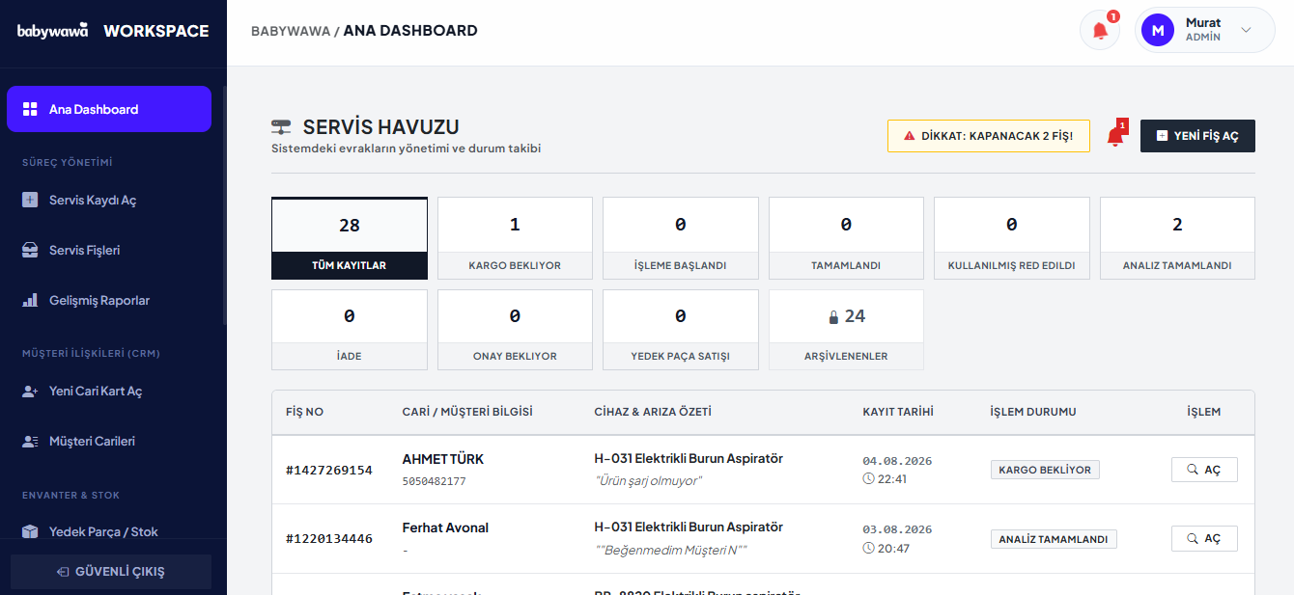Image resolution: width=1294 pixels, height=595 pixels.
Task: Select Yeni Cari Kart Aç
Action: (109, 391)
